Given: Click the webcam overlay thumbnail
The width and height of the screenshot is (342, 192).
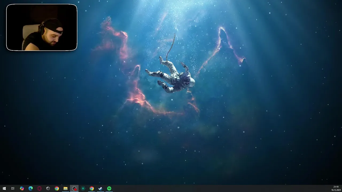Looking at the screenshot, I should point(42,27).
